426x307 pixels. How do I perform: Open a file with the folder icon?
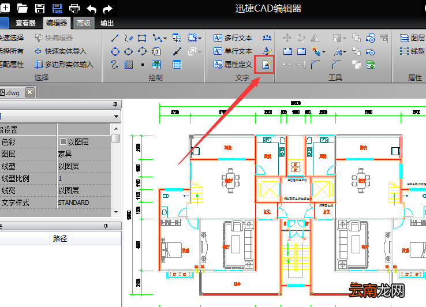23,9
